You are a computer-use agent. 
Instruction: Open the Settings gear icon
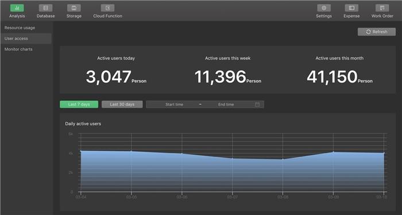(x=324, y=8)
